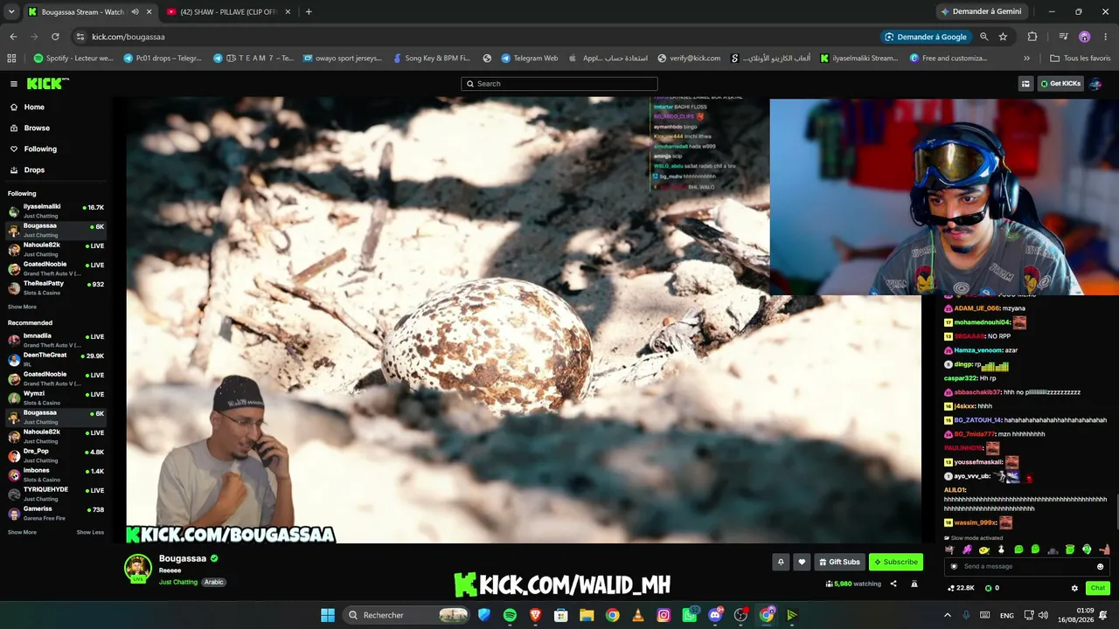Screen dimensions: 1119x629
Task: Open DeenTheGreat recommended channel
Action: 56,359
